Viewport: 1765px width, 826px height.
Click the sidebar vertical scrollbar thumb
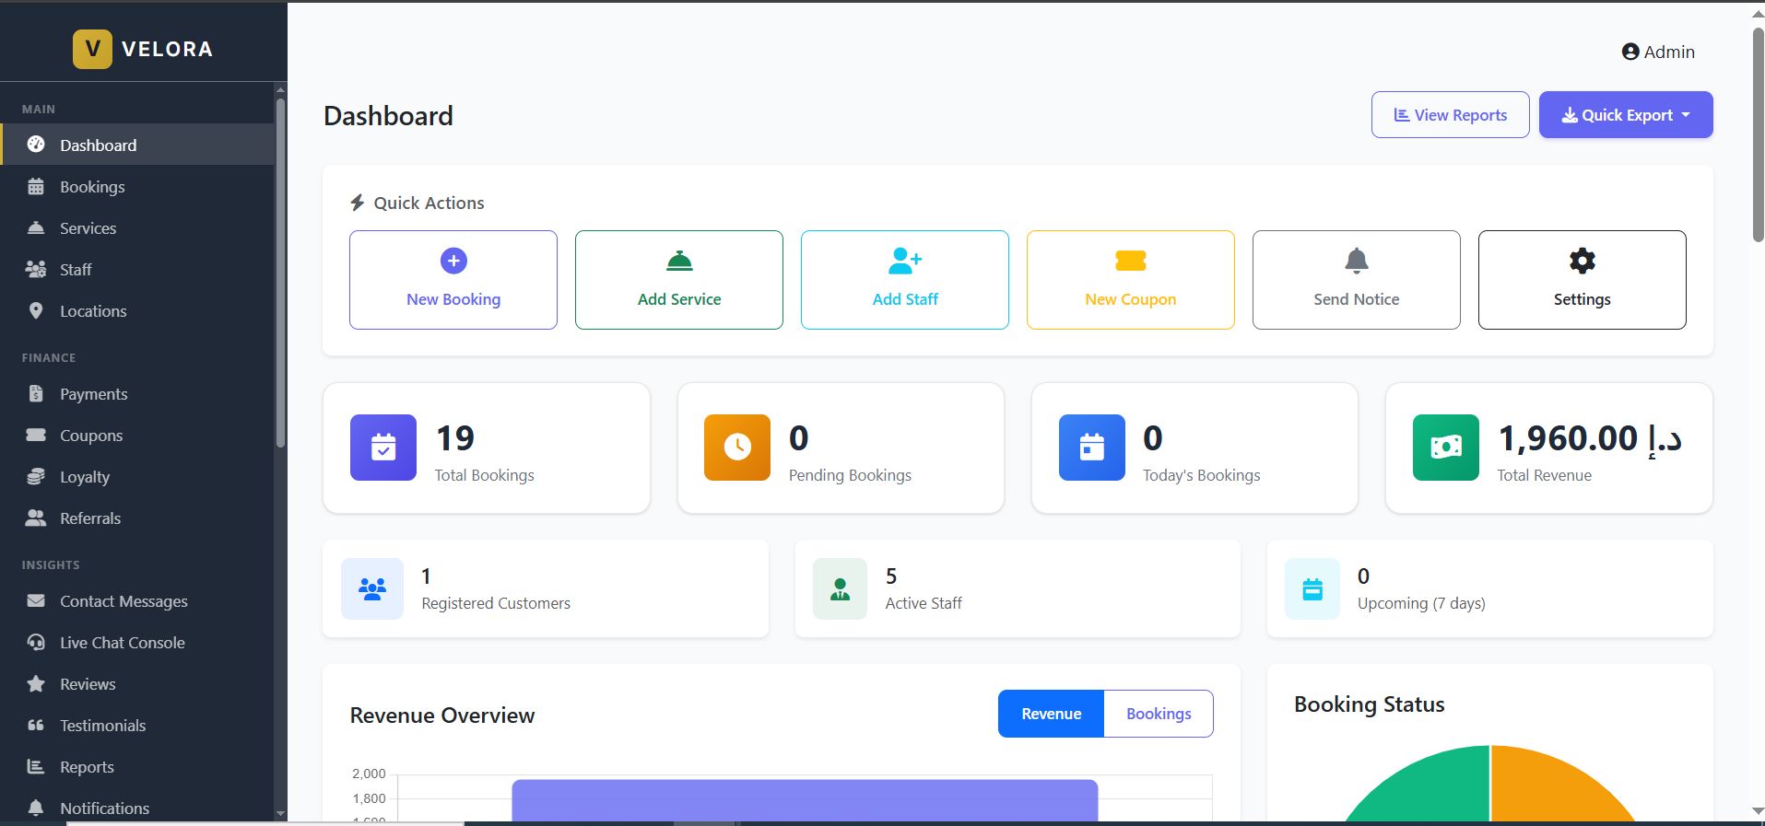tap(280, 272)
